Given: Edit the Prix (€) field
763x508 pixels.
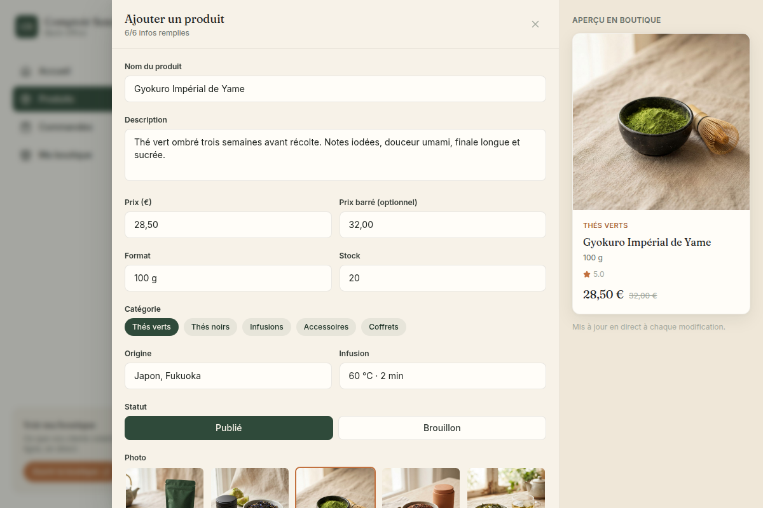Looking at the screenshot, I should pos(228,225).
